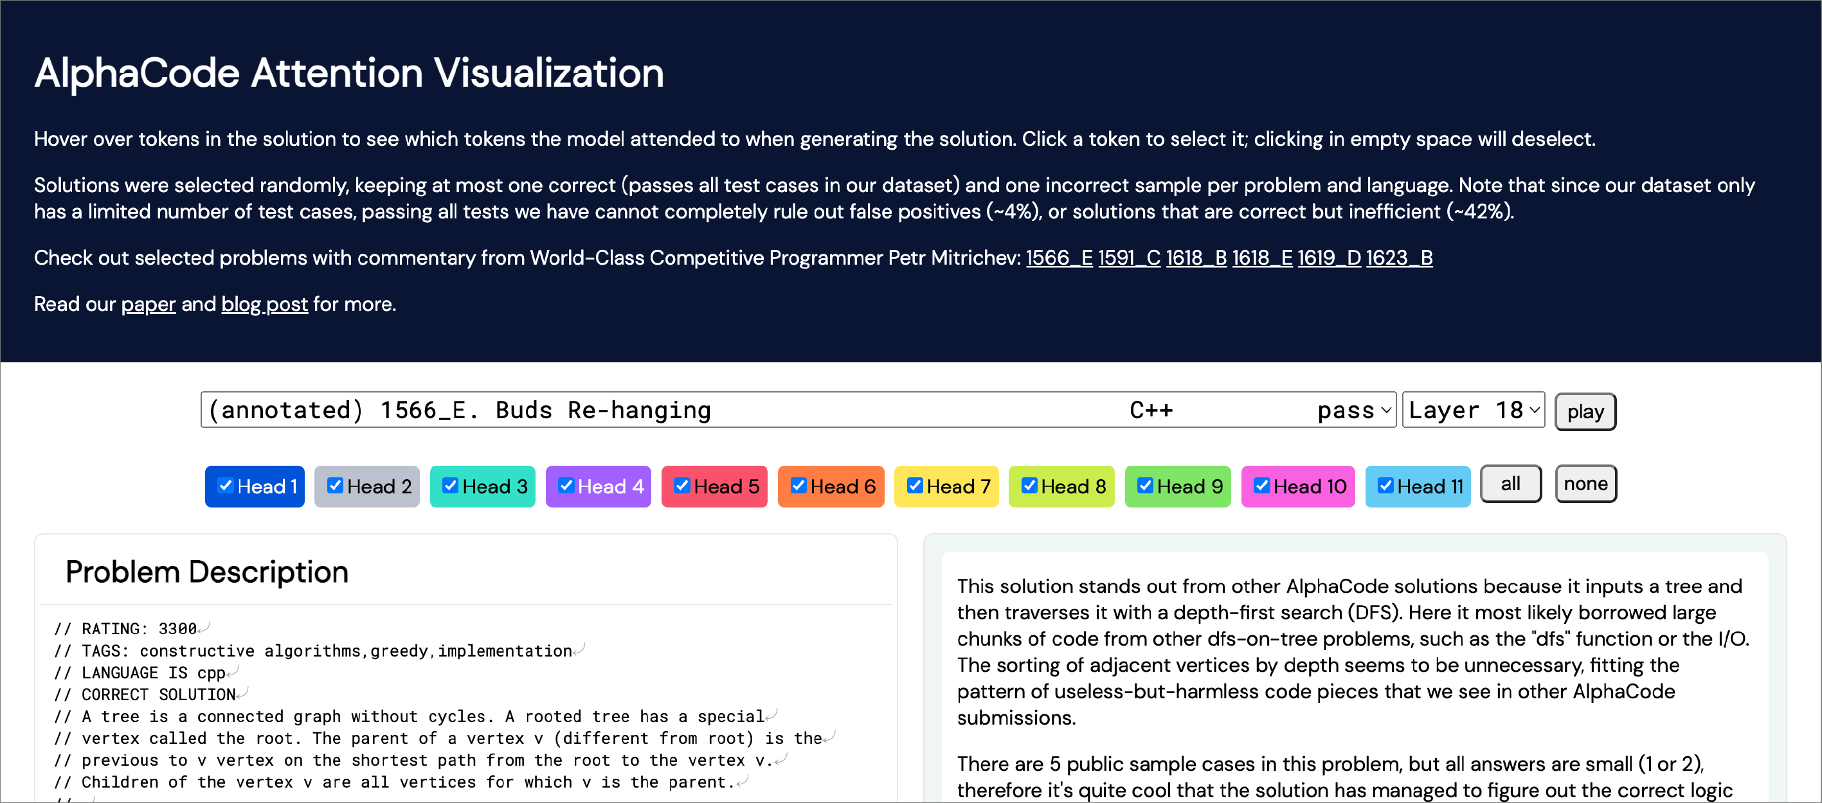This screenshot has width=1822, height=803.
Task: Uncheck the Head 7 checkbox
Action: coord(915,486)
